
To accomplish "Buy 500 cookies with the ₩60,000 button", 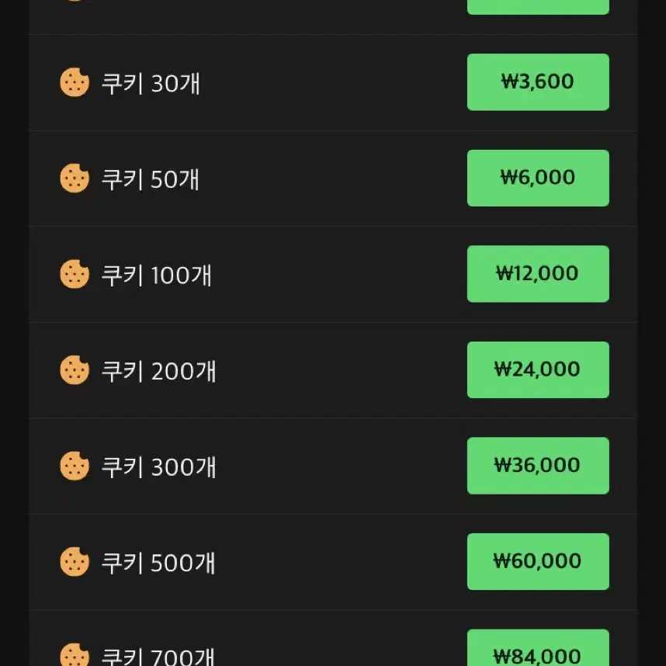I will (538, 561).
